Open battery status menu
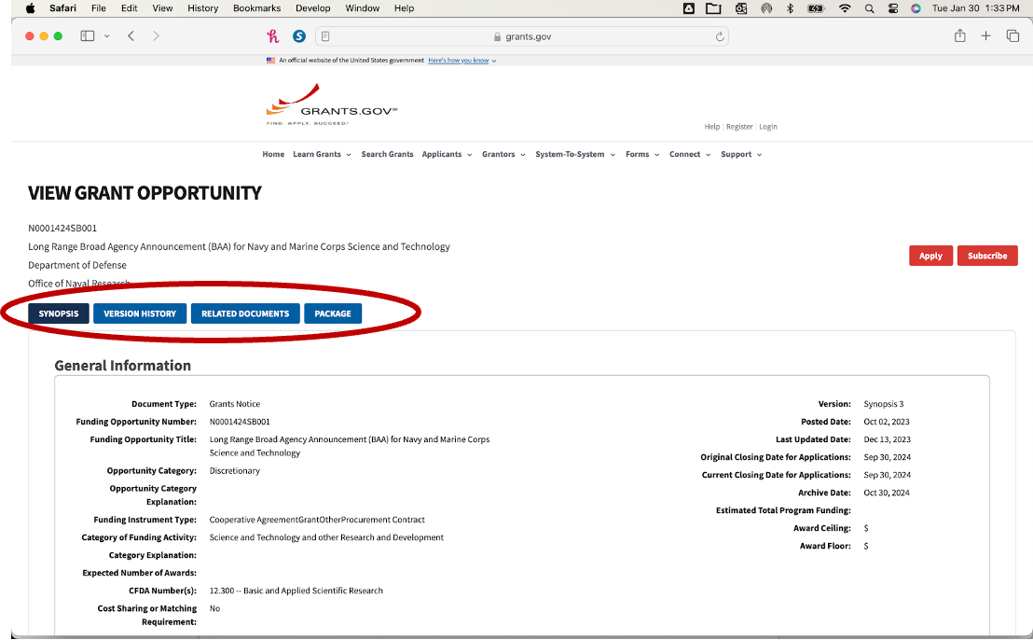 tap(817, 8)
